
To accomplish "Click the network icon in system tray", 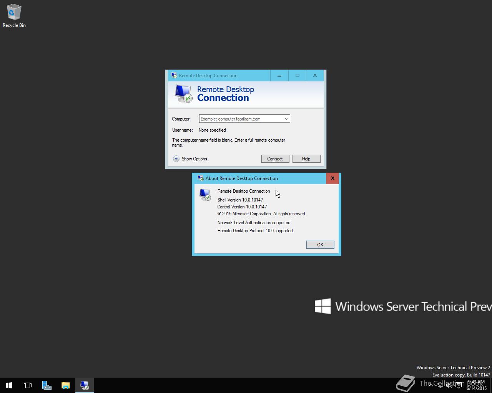I will point(440,385).
